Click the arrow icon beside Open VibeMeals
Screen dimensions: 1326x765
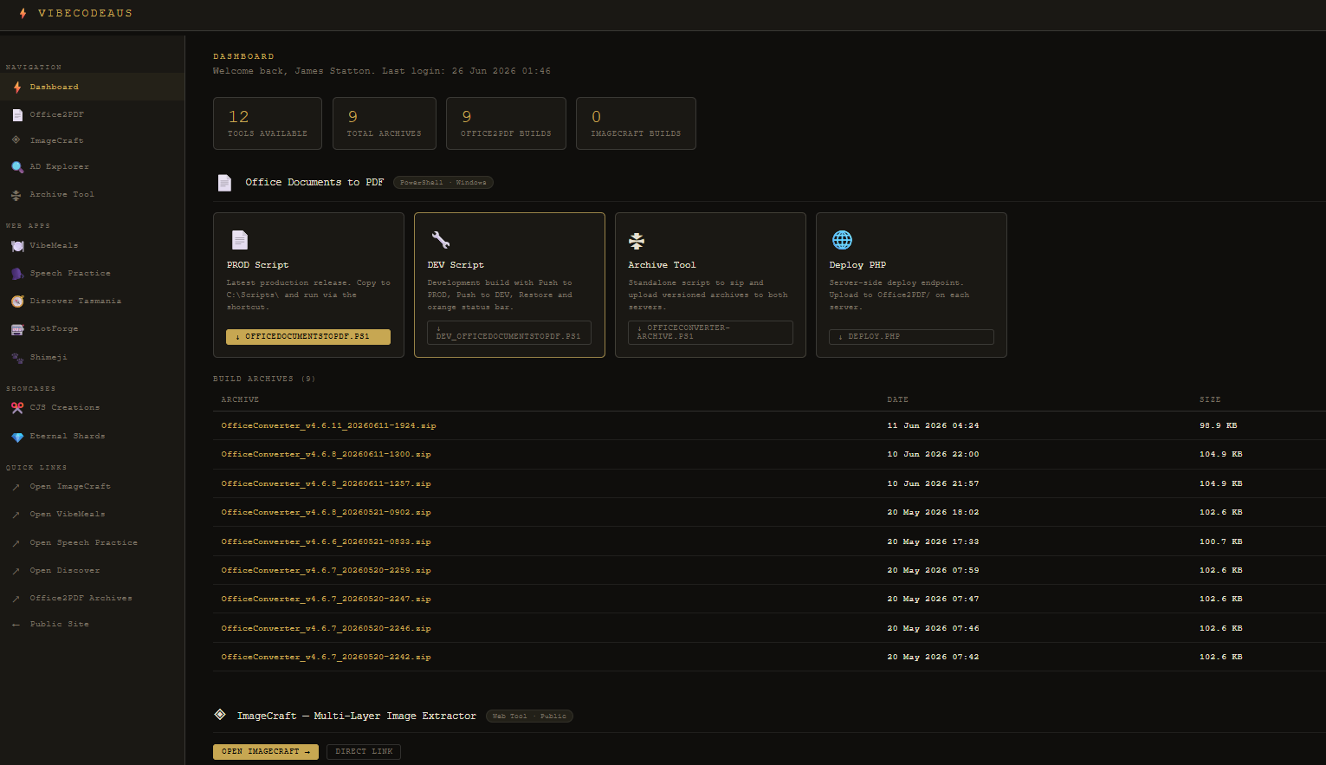coord(16,515)
